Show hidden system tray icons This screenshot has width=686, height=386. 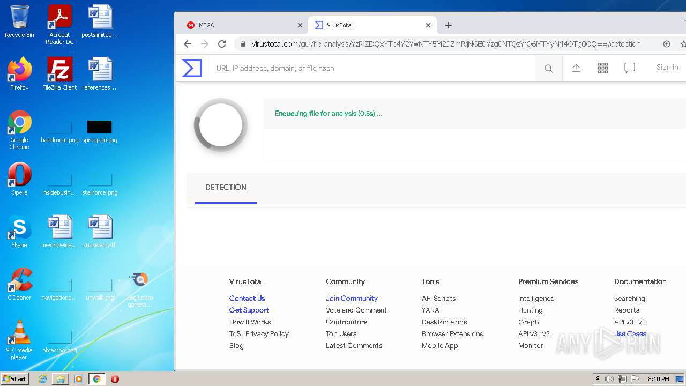tap(598, 379)
